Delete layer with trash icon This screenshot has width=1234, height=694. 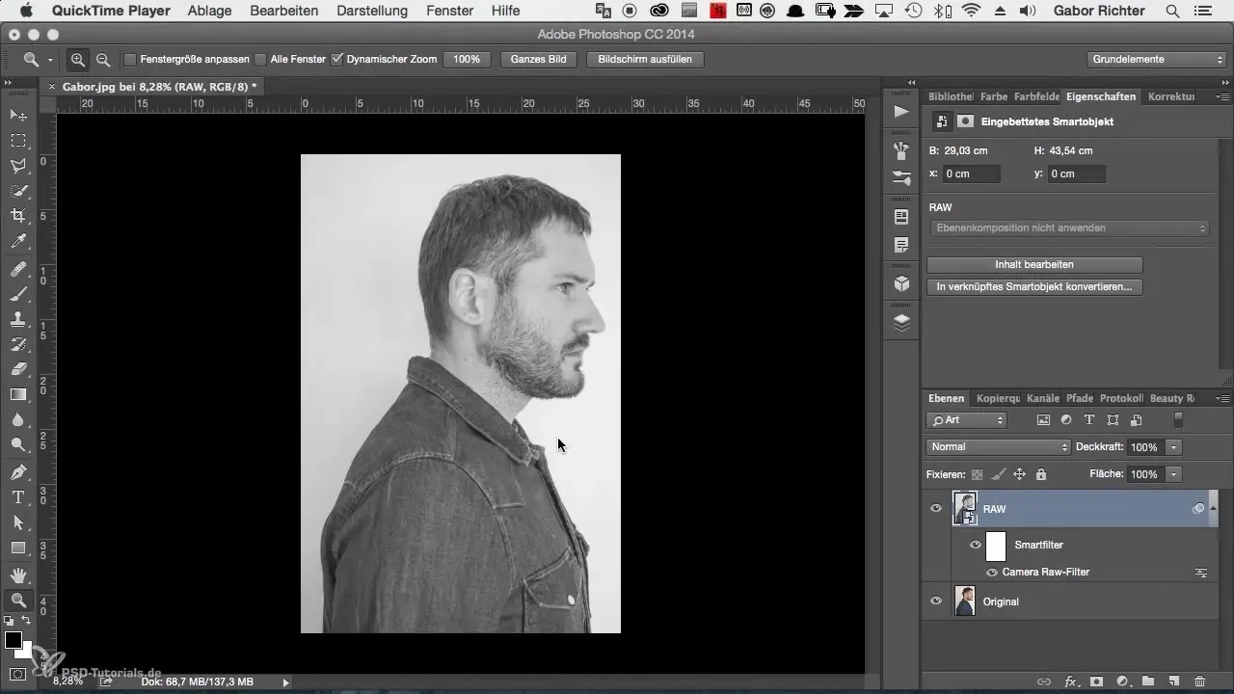[1199, 681]
